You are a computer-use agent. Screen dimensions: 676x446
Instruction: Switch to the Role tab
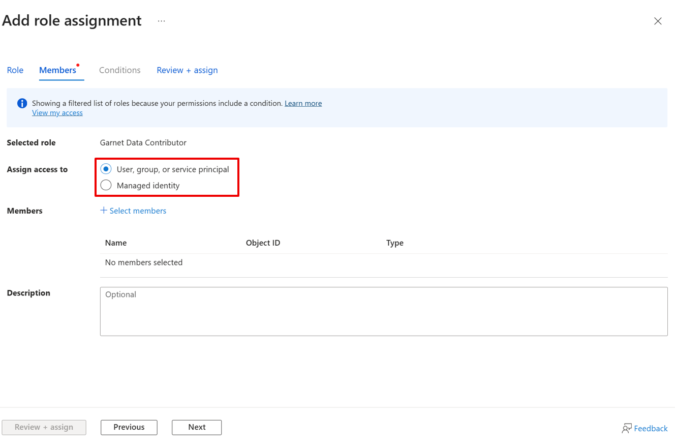point(15,70)
